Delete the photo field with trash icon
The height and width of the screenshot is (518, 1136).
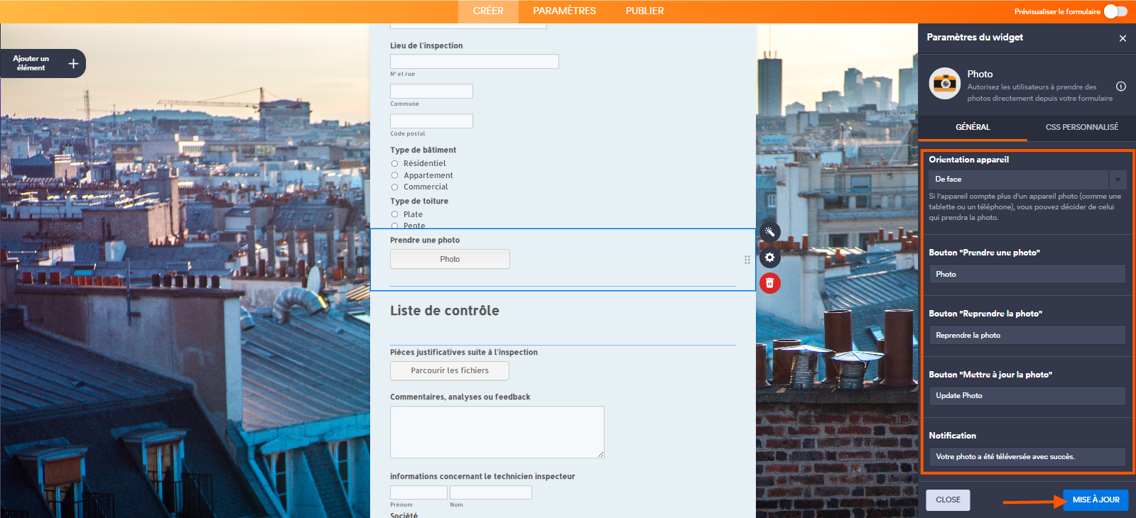[x=770, y=283]
